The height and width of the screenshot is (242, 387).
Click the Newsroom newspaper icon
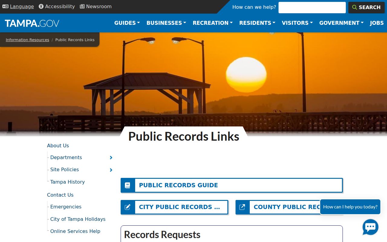tap(82, 6)
